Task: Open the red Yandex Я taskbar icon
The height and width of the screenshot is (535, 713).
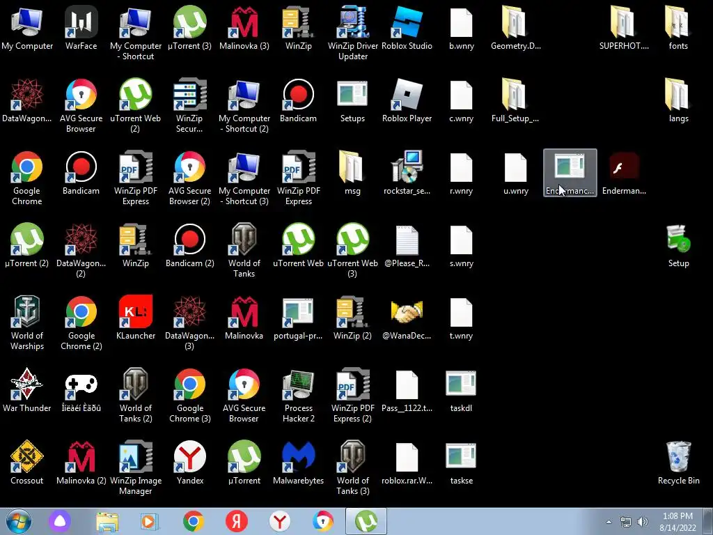Action: click(237, 521)
